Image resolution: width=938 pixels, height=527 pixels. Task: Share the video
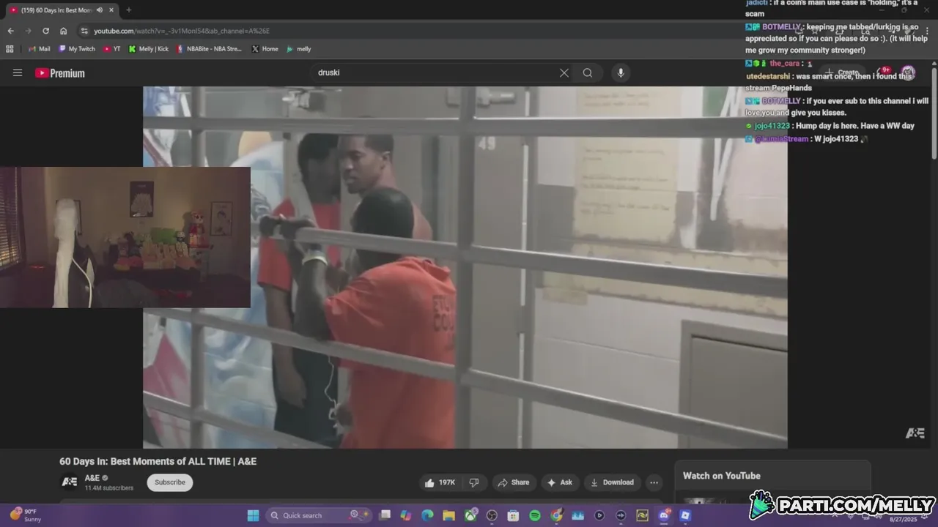point(513,482)
